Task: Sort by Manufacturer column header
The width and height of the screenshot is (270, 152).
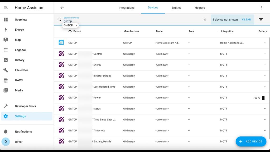Action: coord(131,31)
